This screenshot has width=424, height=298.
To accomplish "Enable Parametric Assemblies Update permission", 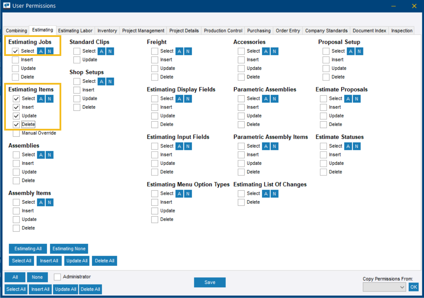I will pyautogui.click(x=241, y=116).
